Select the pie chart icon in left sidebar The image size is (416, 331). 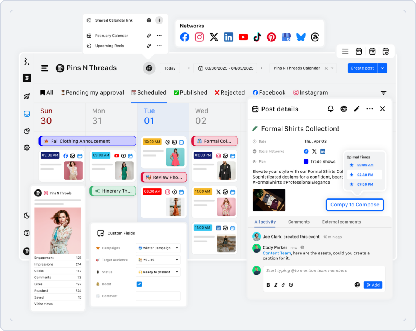coord(27,131)
